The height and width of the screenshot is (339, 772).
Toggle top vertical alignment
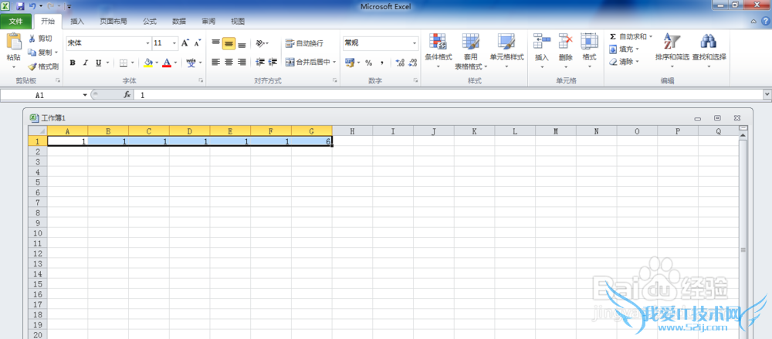pos(215,43)
